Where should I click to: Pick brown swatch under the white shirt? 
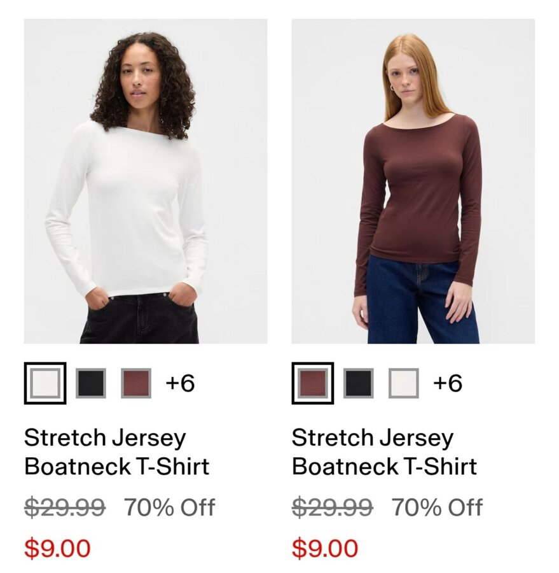click(x=136, y=383)
